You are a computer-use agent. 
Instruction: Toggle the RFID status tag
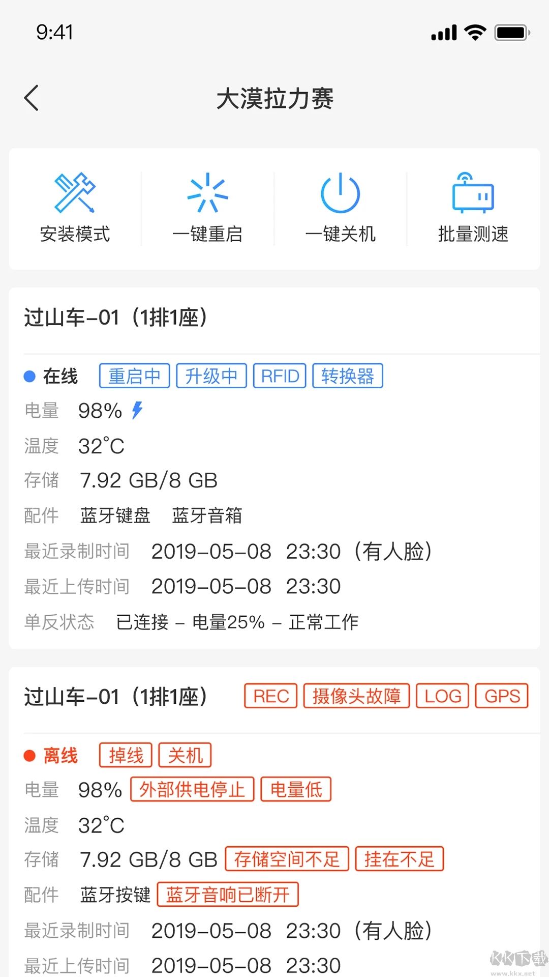click(280, 376)
